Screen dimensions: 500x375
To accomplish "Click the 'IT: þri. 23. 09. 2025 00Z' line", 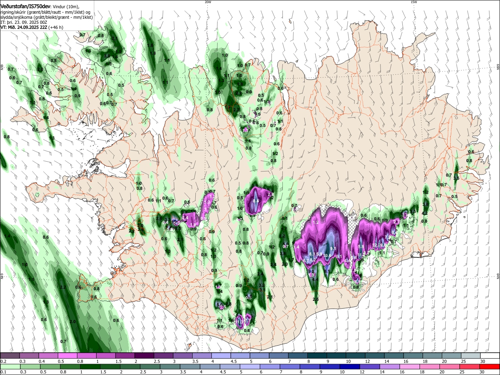I will click(x=23, y=22).
